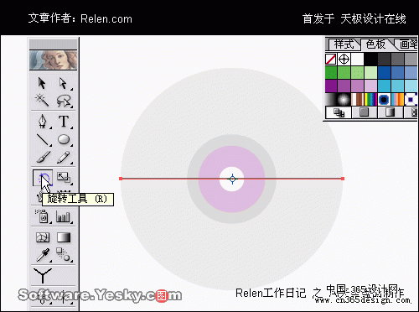Select the Pen tool
Viewport: 419px width, 312px height.
pos(42,122)
